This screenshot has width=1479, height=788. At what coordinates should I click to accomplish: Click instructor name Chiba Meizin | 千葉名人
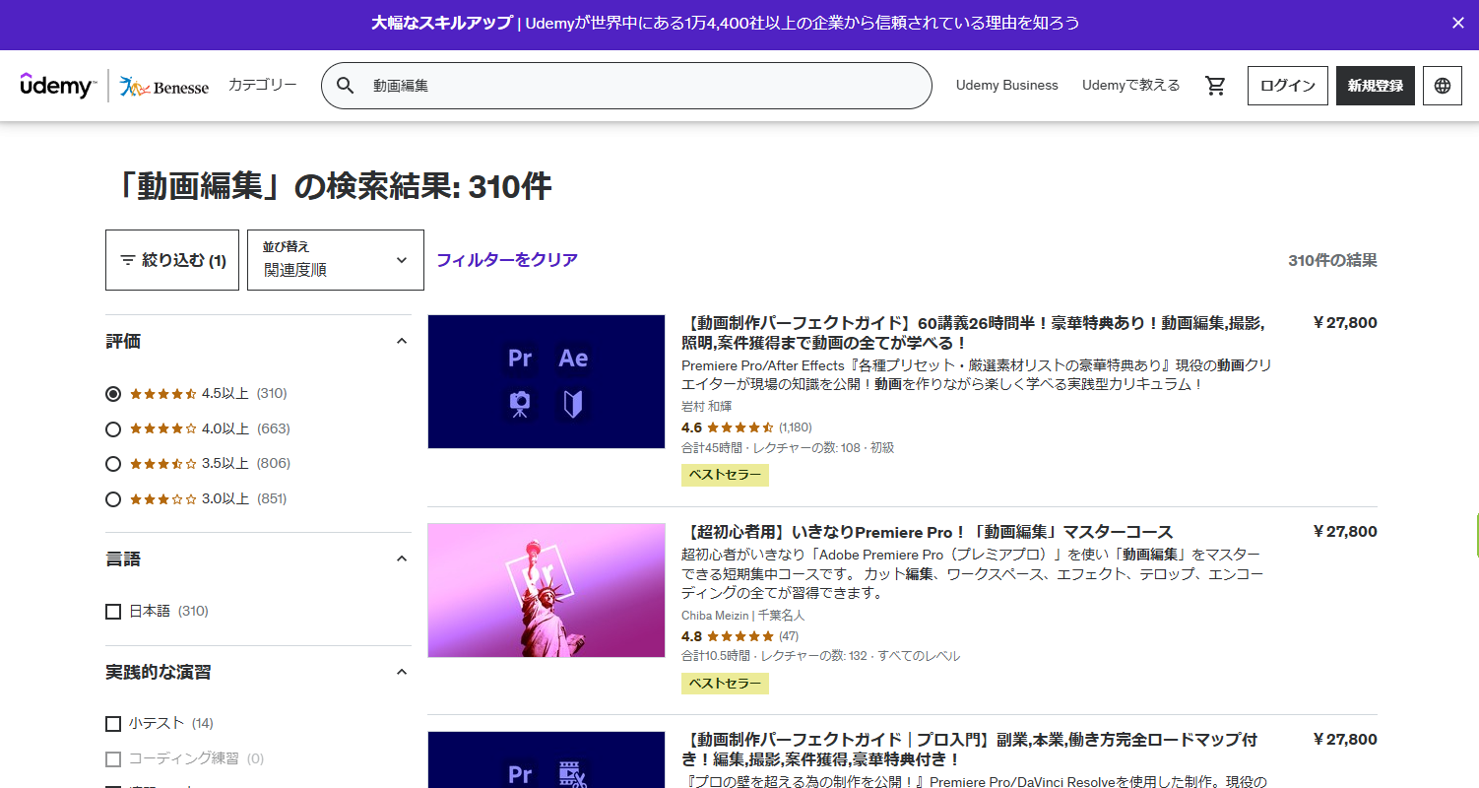pos(743,616)
